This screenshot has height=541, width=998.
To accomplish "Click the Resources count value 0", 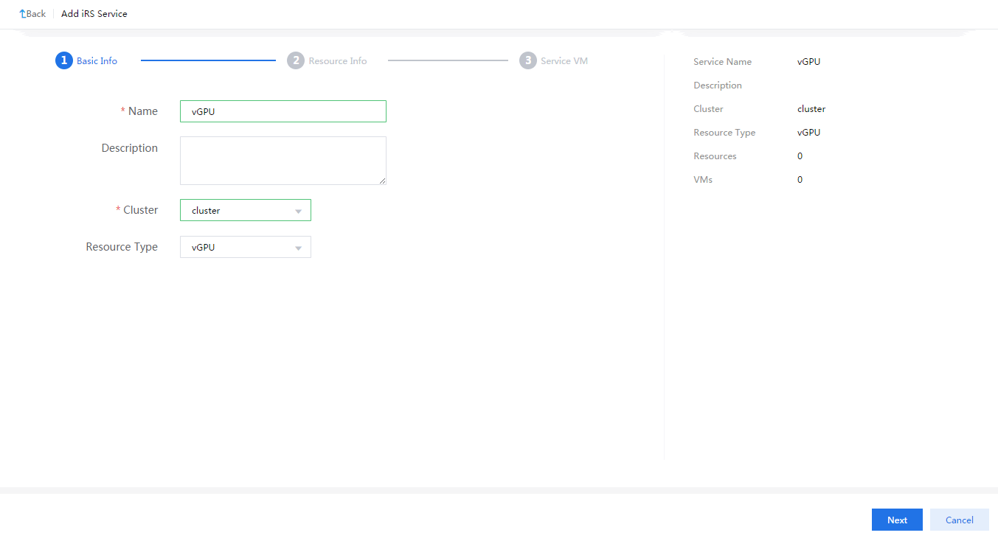I will pyautogui.click(x=800, y=156).
